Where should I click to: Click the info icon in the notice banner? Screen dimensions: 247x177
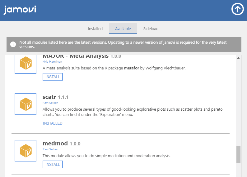tap(13, 44)
